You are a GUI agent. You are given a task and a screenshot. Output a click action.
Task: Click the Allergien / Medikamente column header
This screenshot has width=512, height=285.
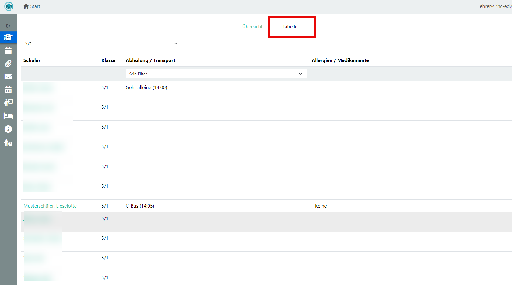340,60
